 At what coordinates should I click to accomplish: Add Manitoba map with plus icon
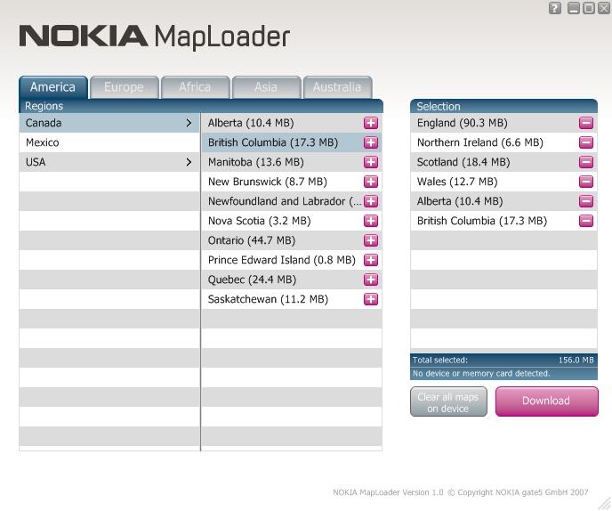pyautogui.click(x=370, y=162)
